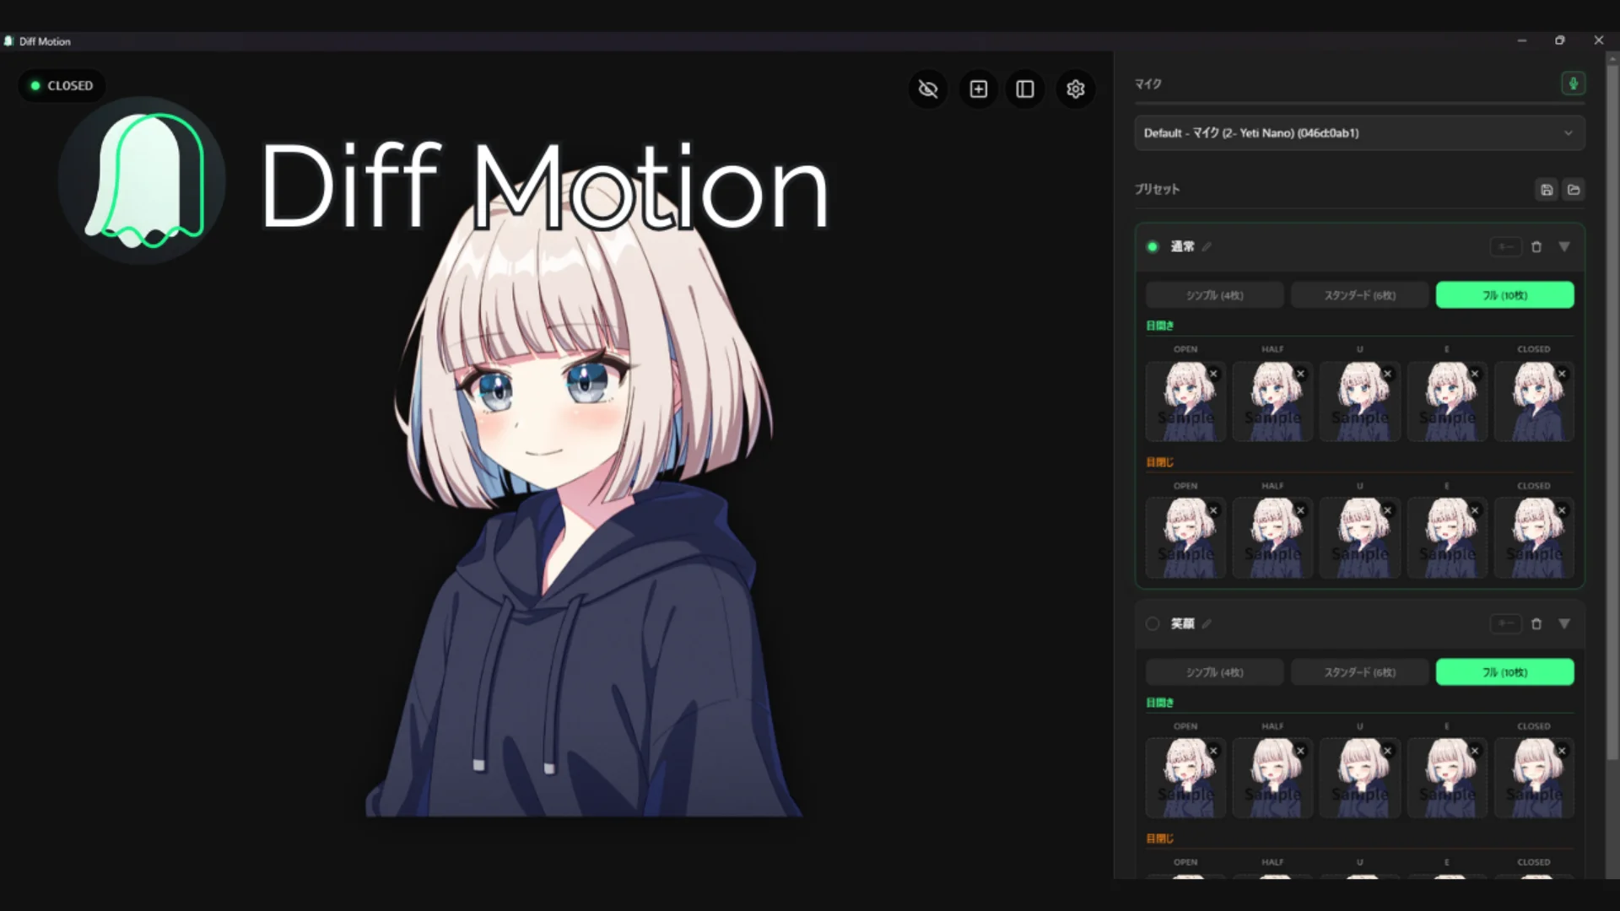Click 笑顔 eyes-open U mouth thumbnail
1620x911 pixels.
[x=1359, y=779]
